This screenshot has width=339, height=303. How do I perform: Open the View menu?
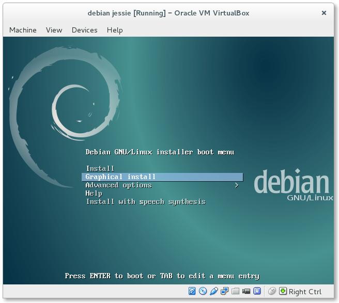tap(54, 30)
